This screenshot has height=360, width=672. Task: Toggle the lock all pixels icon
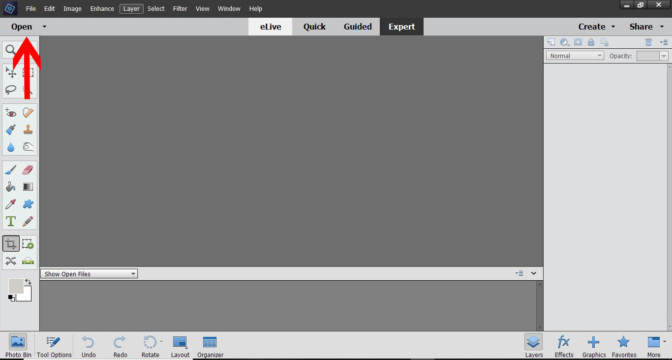coord(591,42)
